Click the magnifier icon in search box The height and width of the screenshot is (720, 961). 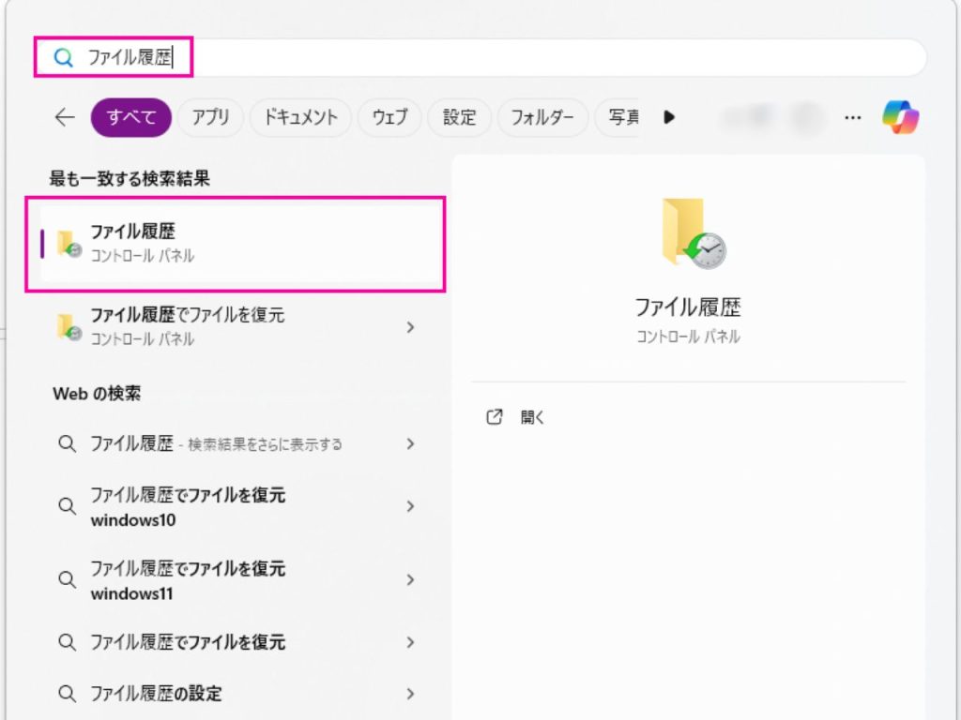click(x=63, y=58)
